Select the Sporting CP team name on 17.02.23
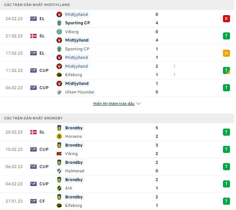Screen dimensions: 236x210 coord(78,49)
